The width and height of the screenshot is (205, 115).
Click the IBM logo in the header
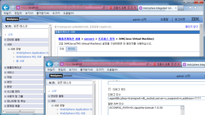point(196,19)
